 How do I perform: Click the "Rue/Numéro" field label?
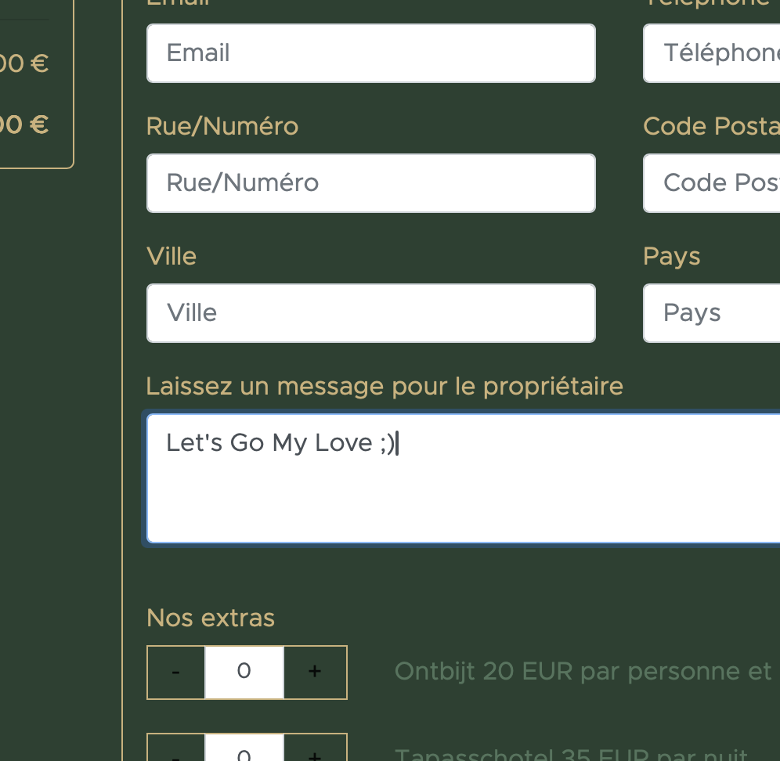[222, 126]
